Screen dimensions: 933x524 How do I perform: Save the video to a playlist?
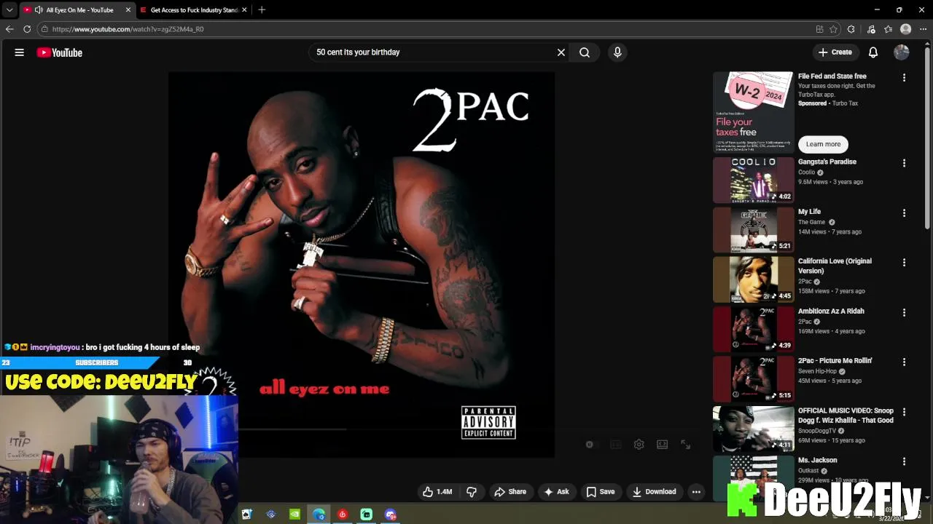coord(601,492)
